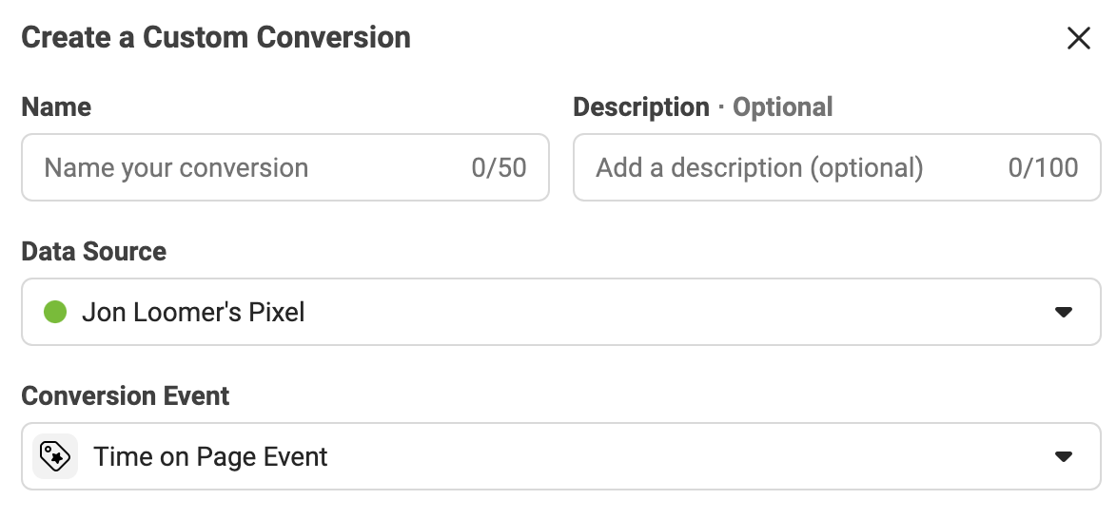Click the Name field label
Image resolution: width=1117 pixels, height=519 pixels.
pos(56,106)
